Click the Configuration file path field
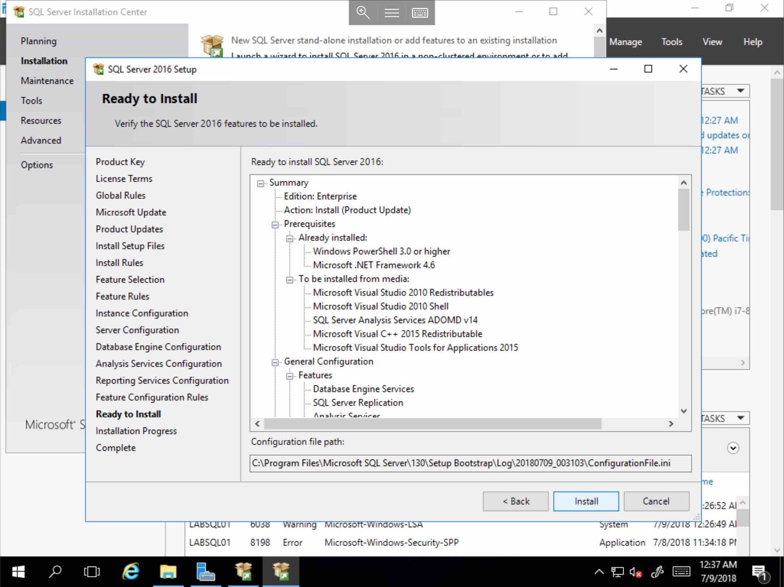 (470, 463)
